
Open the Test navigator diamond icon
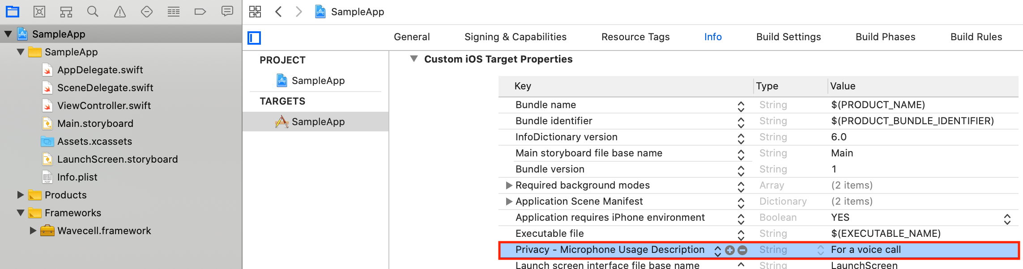point(147,12)
